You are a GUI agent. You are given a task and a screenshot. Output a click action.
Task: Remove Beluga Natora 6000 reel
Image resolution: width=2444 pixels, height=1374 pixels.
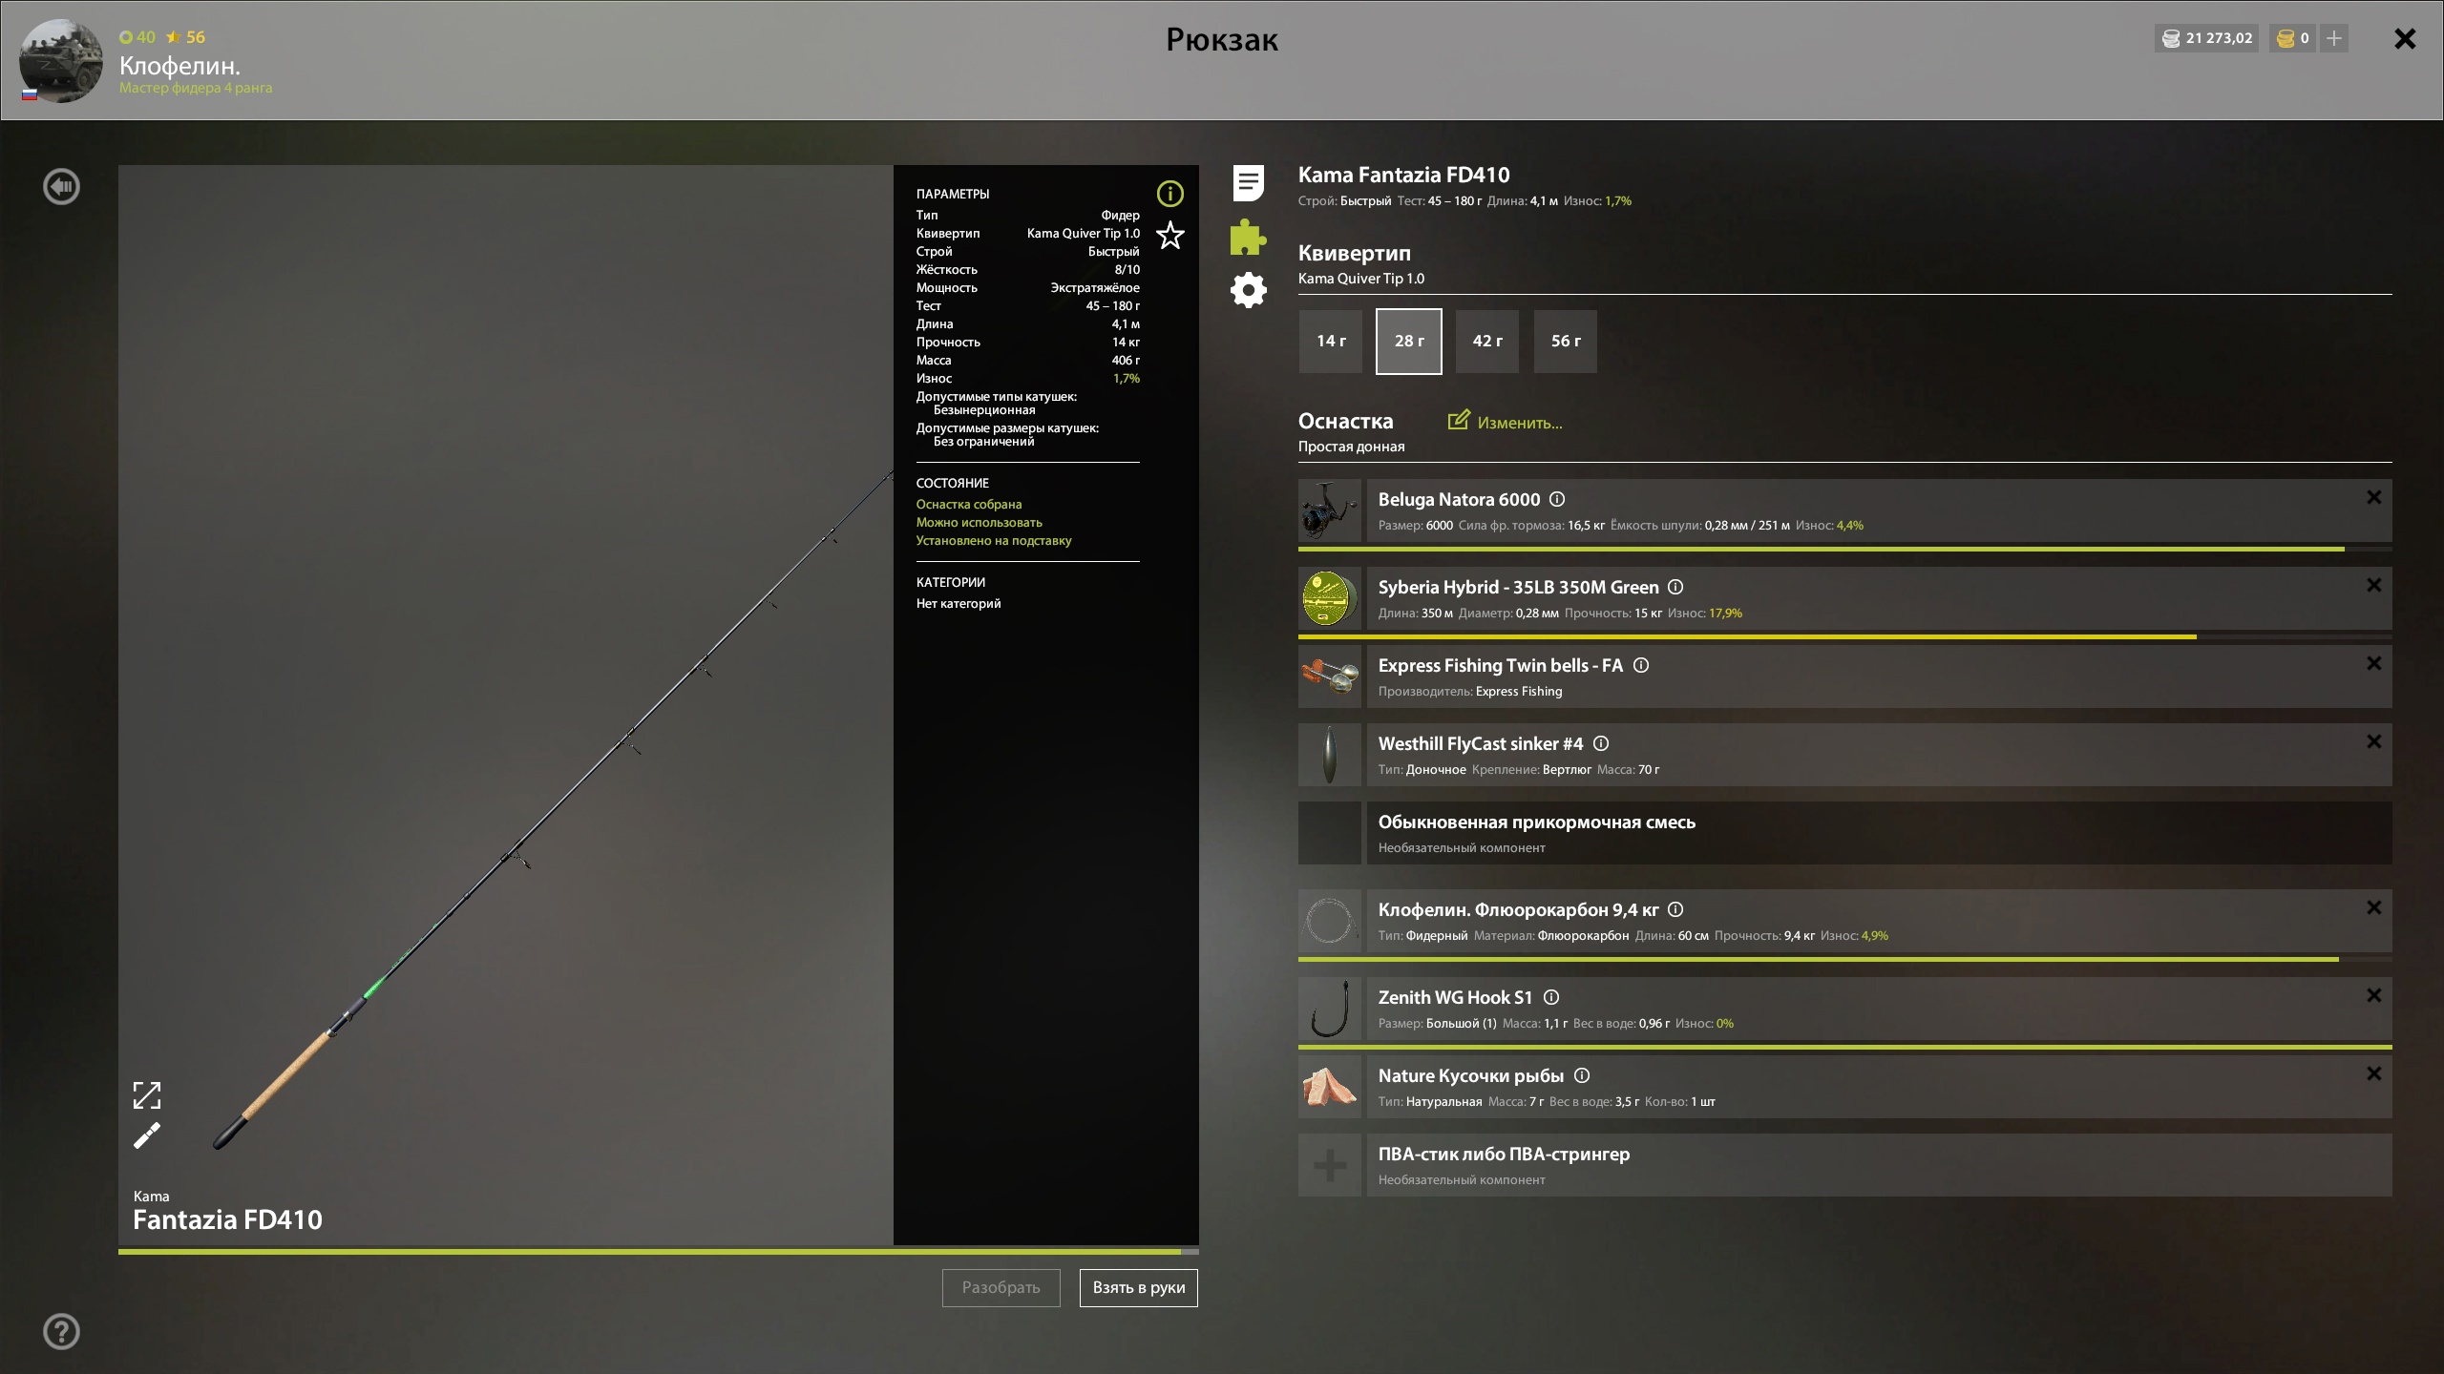click(2373, 497)
